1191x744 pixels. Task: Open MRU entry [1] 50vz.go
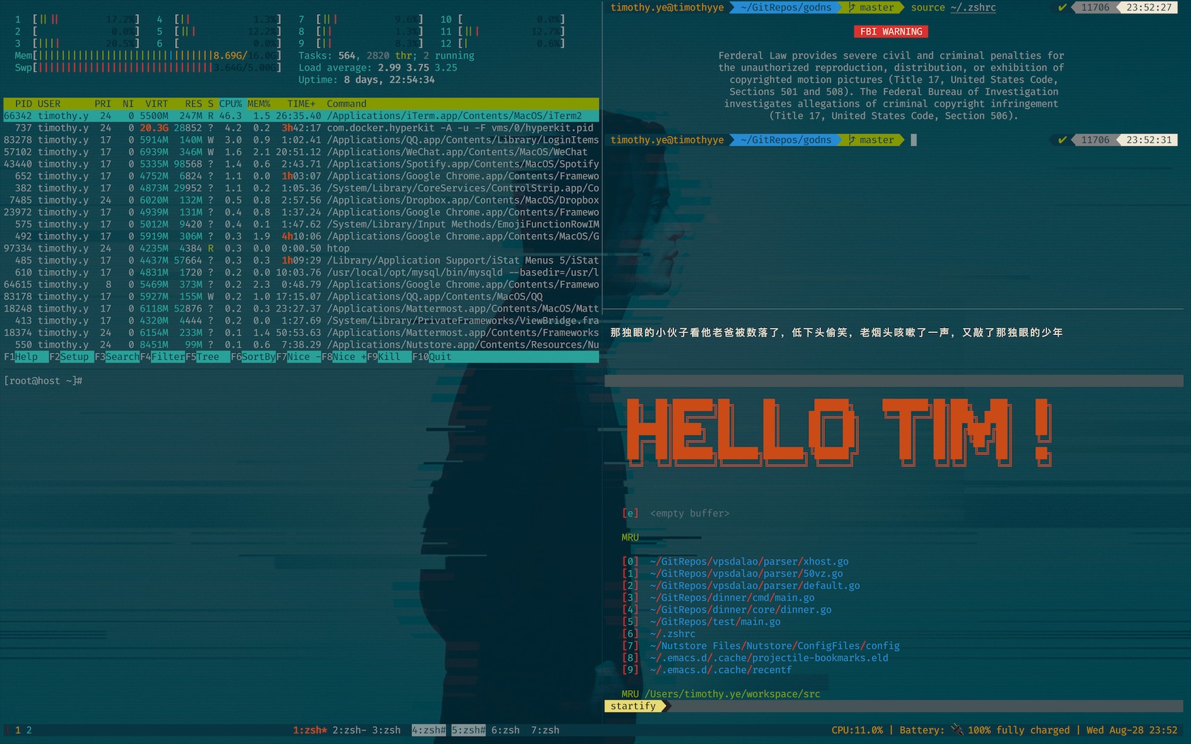click(732, 574)
